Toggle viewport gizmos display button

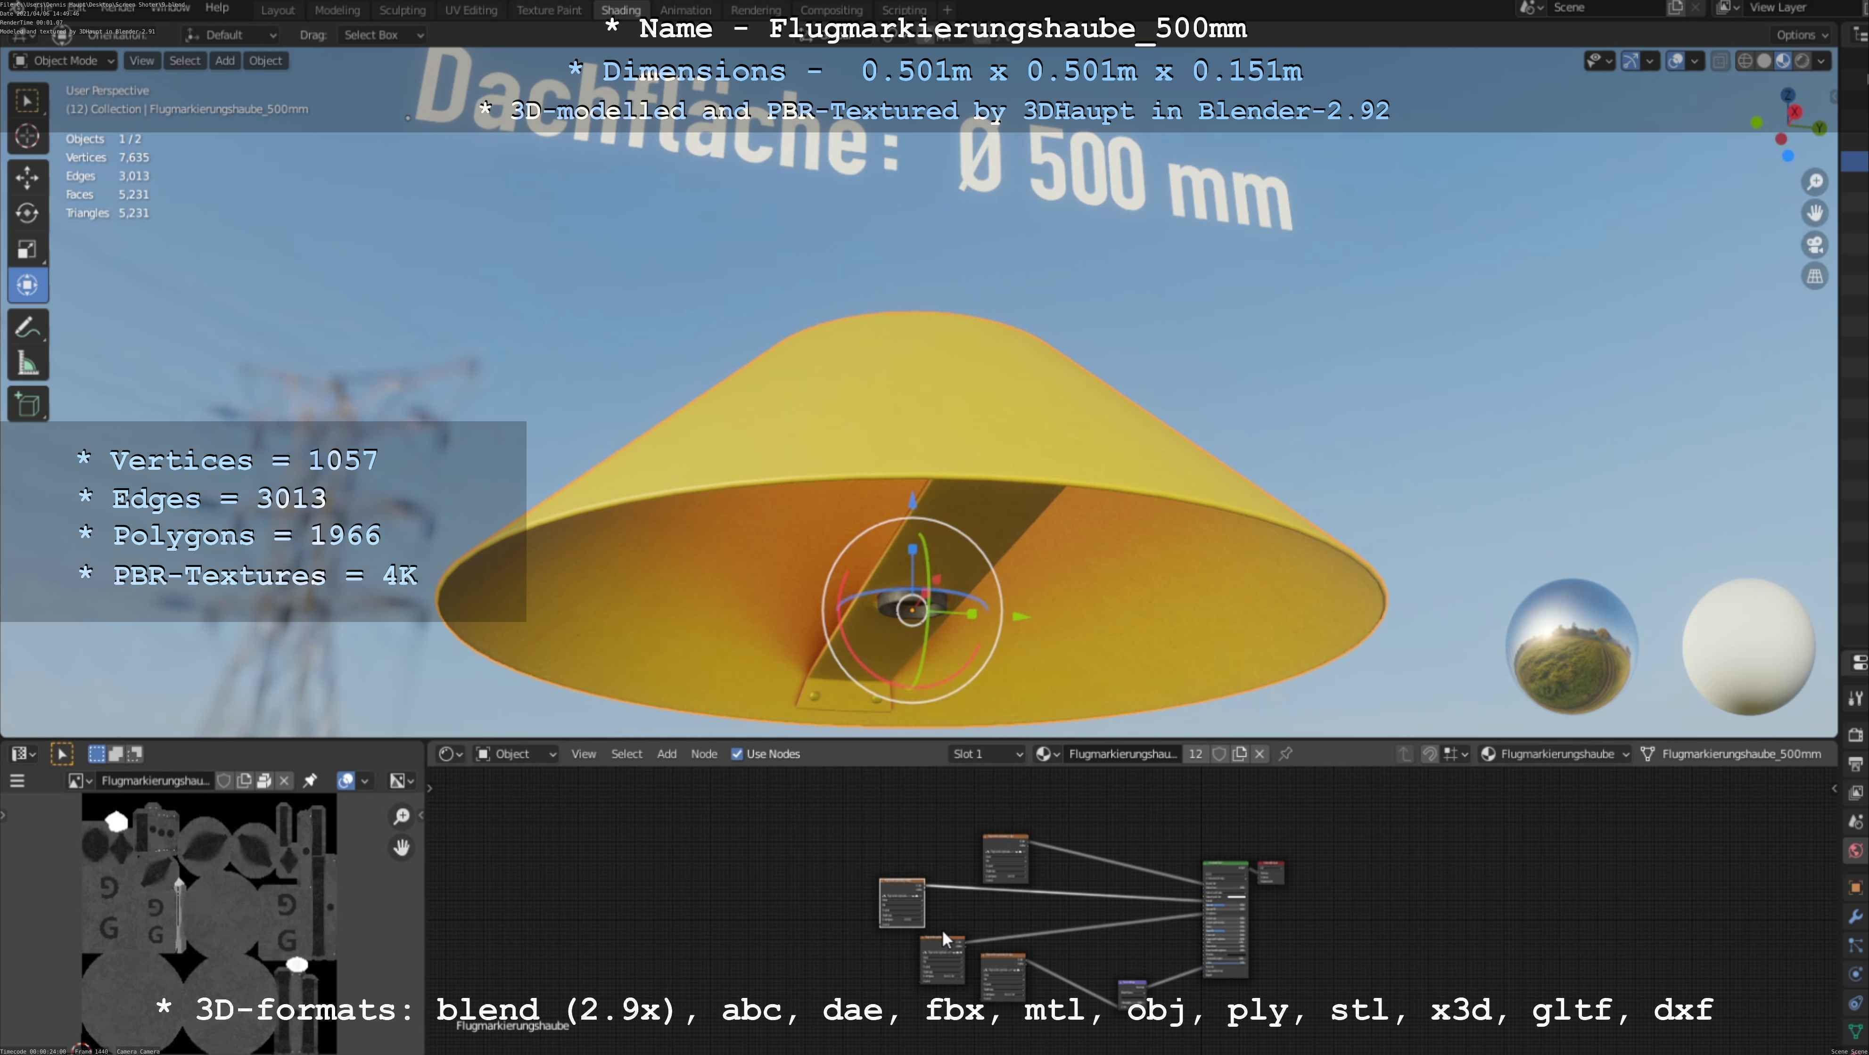(1630, 61)
